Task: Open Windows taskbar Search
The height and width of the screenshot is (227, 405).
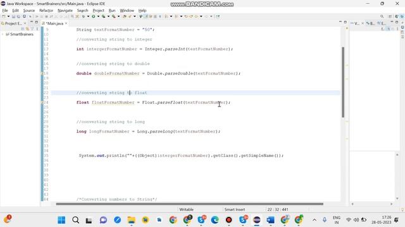Action: (75, 220)
